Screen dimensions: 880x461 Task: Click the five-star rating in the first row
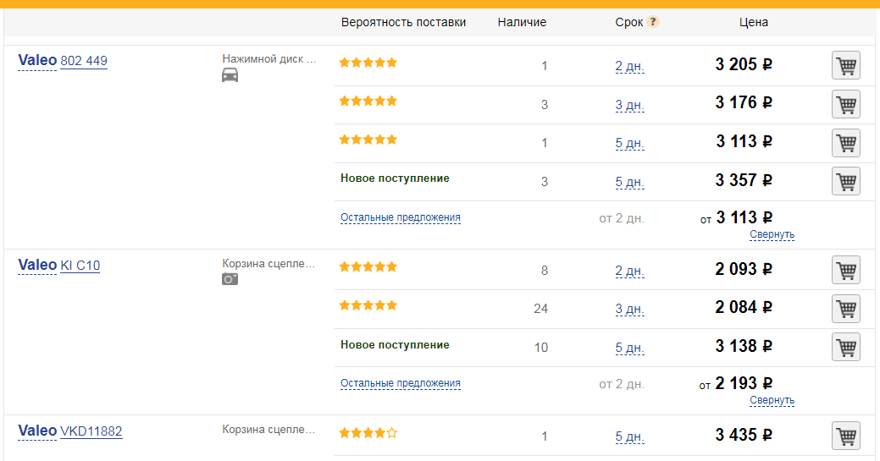pos(368,63)
